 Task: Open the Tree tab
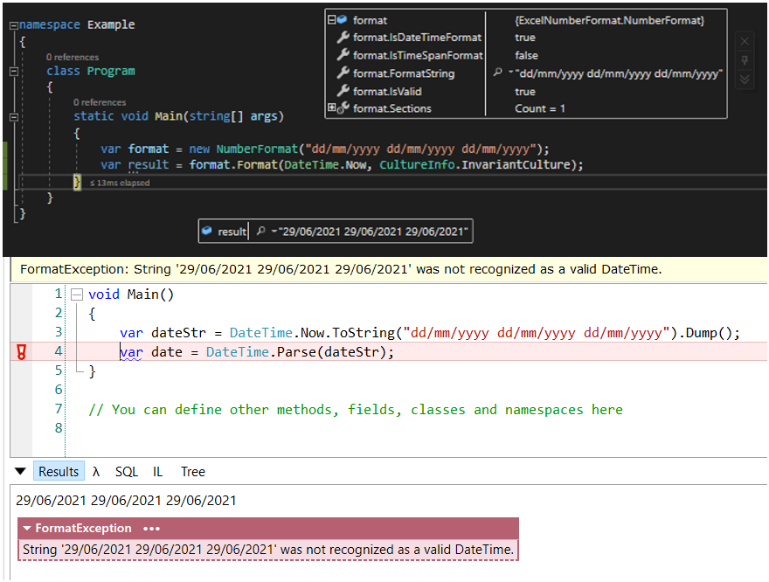coord(192,471)
